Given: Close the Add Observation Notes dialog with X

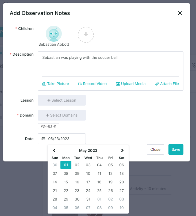Looking at the screenshot, I should [180, 13].
